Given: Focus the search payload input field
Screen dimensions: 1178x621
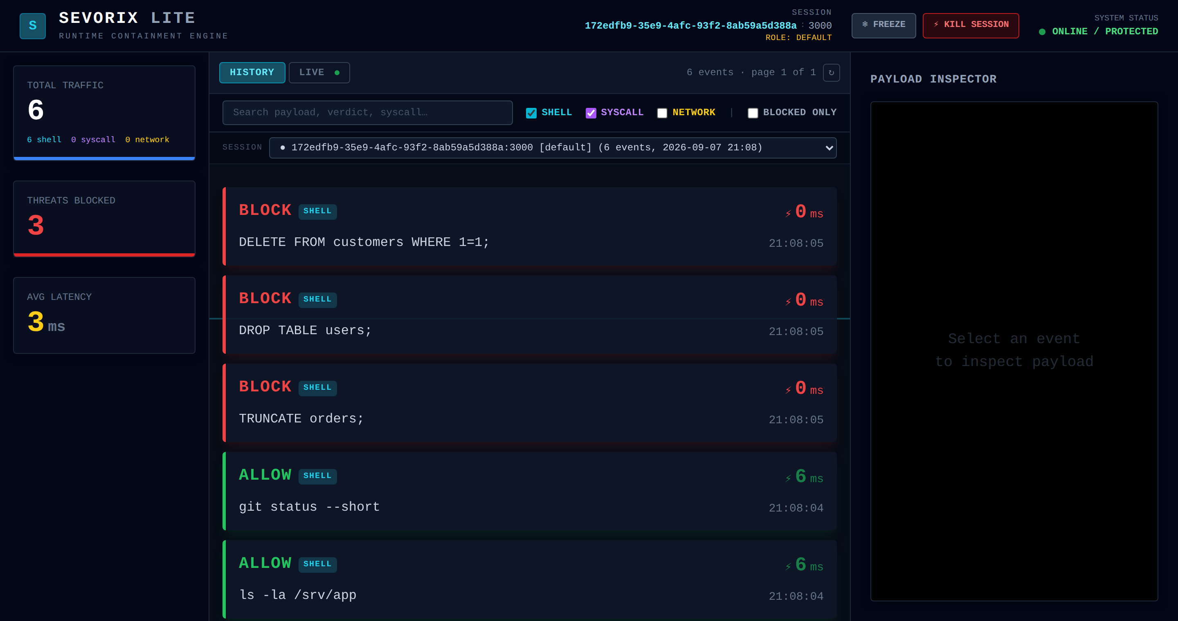Looking at the screenshot, I should coord(367,112).
